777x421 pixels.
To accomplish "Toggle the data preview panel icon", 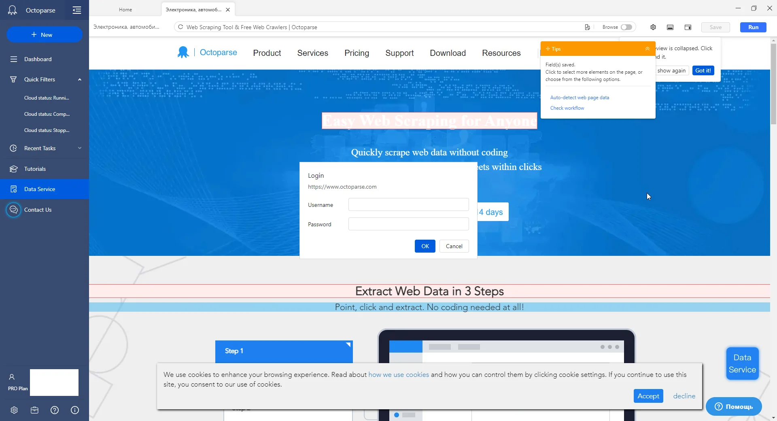I will (670, 27).
